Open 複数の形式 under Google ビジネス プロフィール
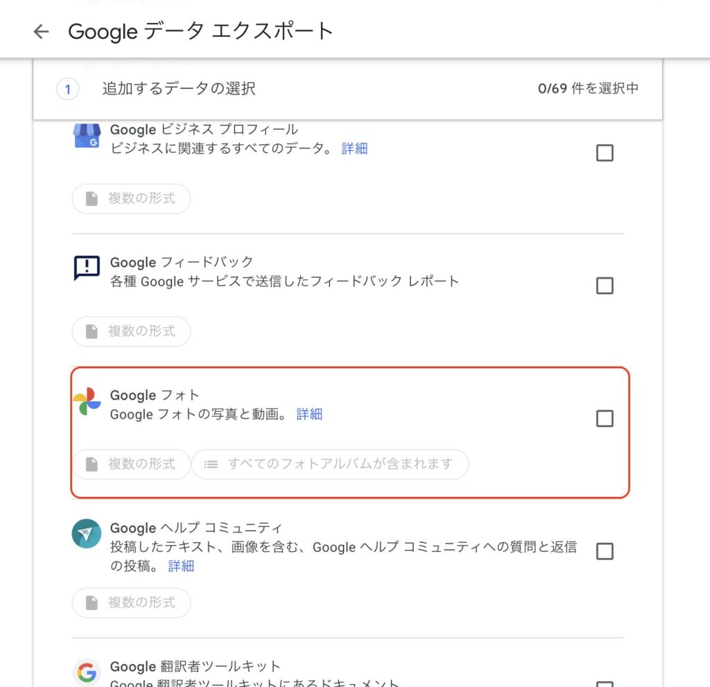Screen dimensions: 710x687 click(x=131, y=198)
